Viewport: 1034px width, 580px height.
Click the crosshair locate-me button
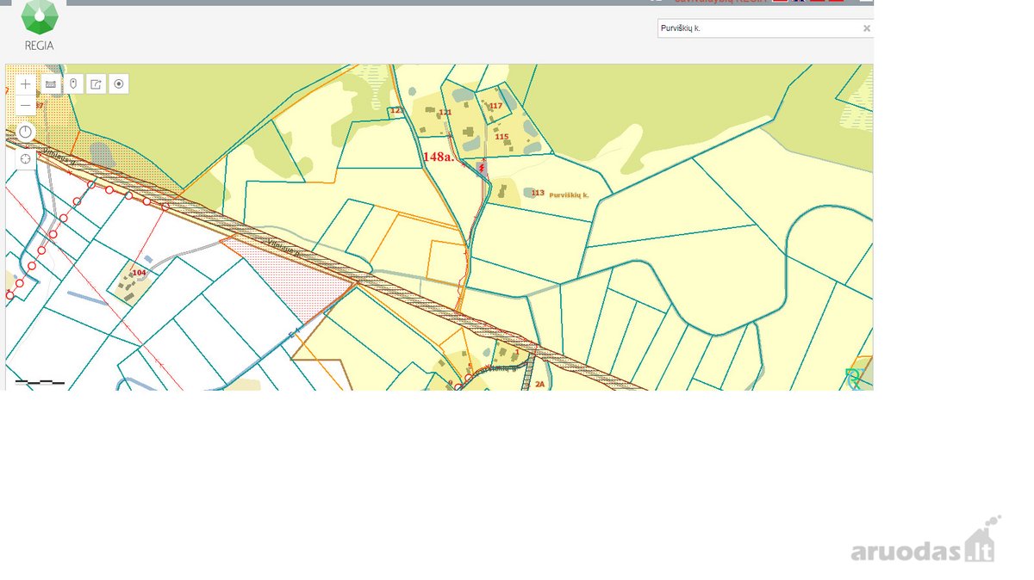click(26, 159)
